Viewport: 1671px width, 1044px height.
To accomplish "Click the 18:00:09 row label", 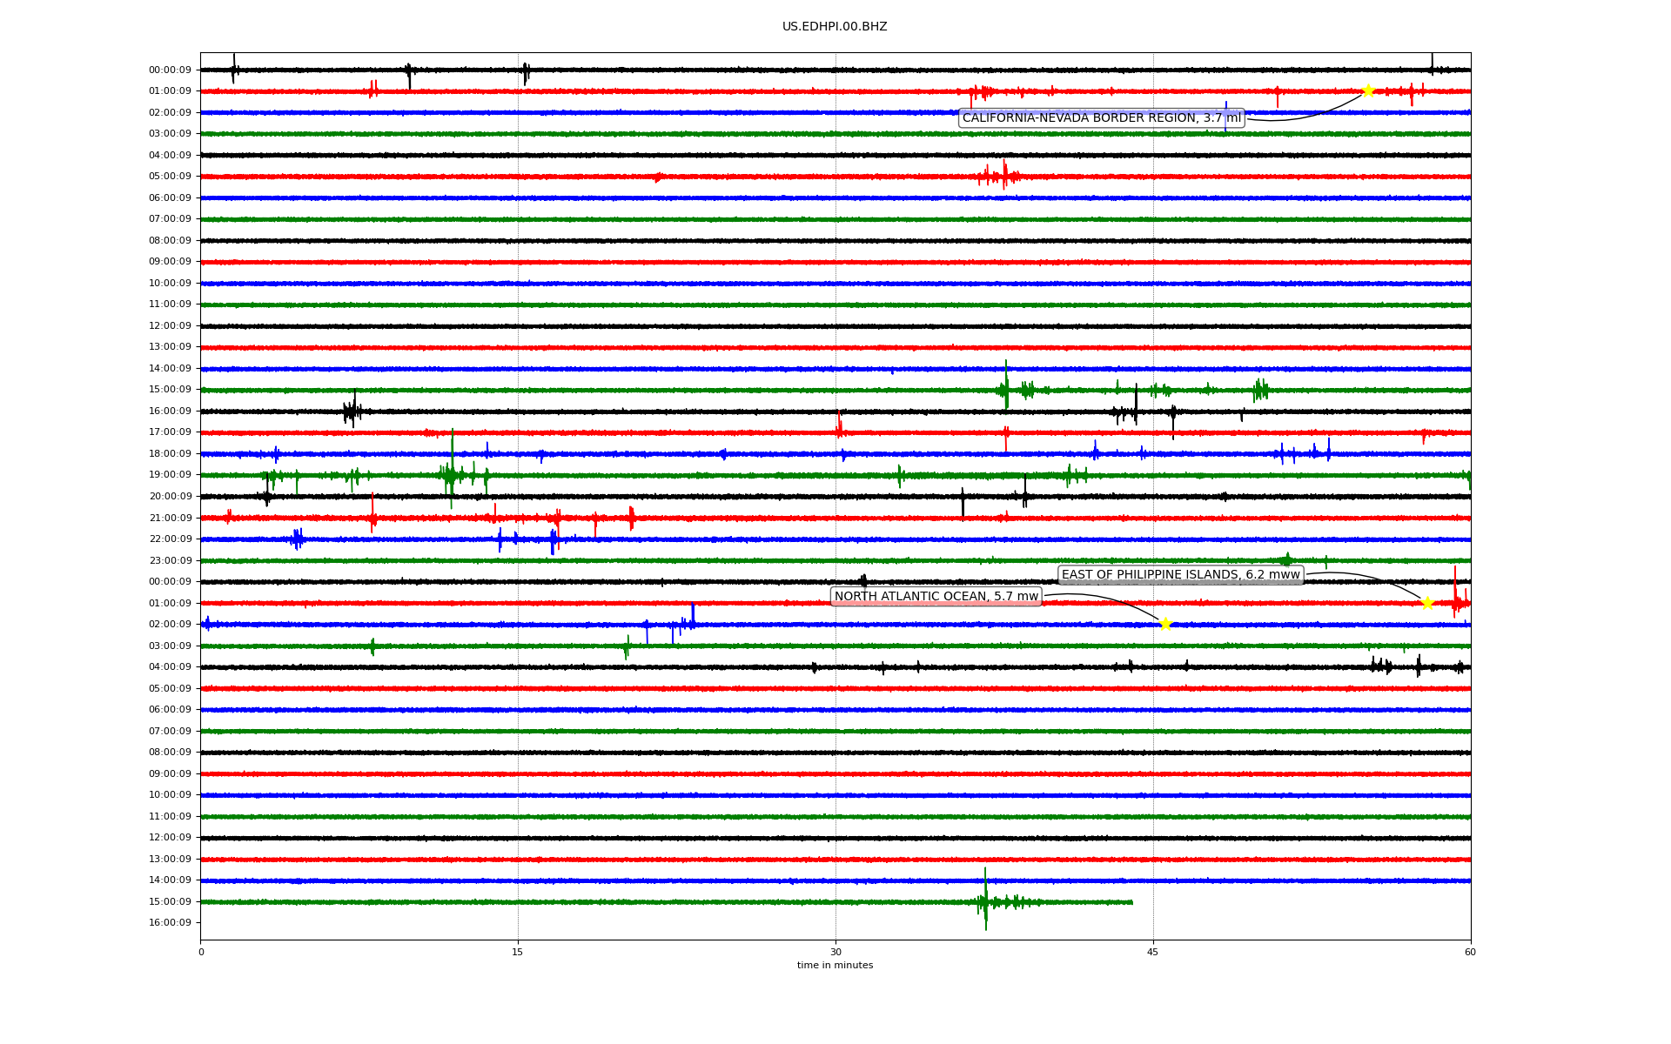I will coord(170,454).
